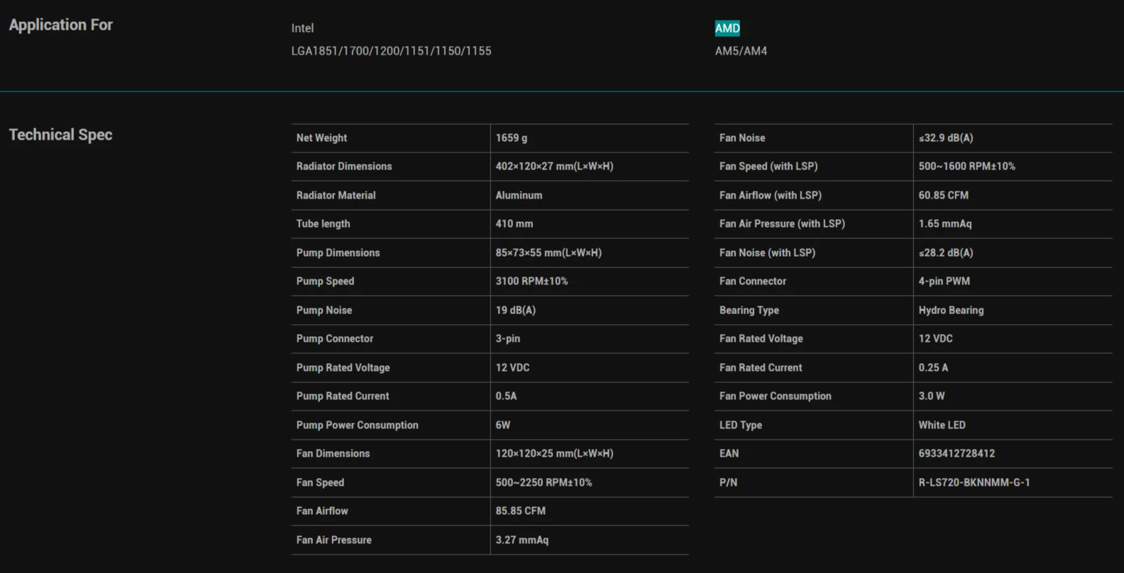Click the Technical Spec heading
The height and width of the screenshot is (573, 1124).
pyautogui.click(x=60, y=135)
